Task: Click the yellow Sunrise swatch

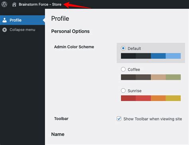Action: pyautogui.click(x=173, y=98)
